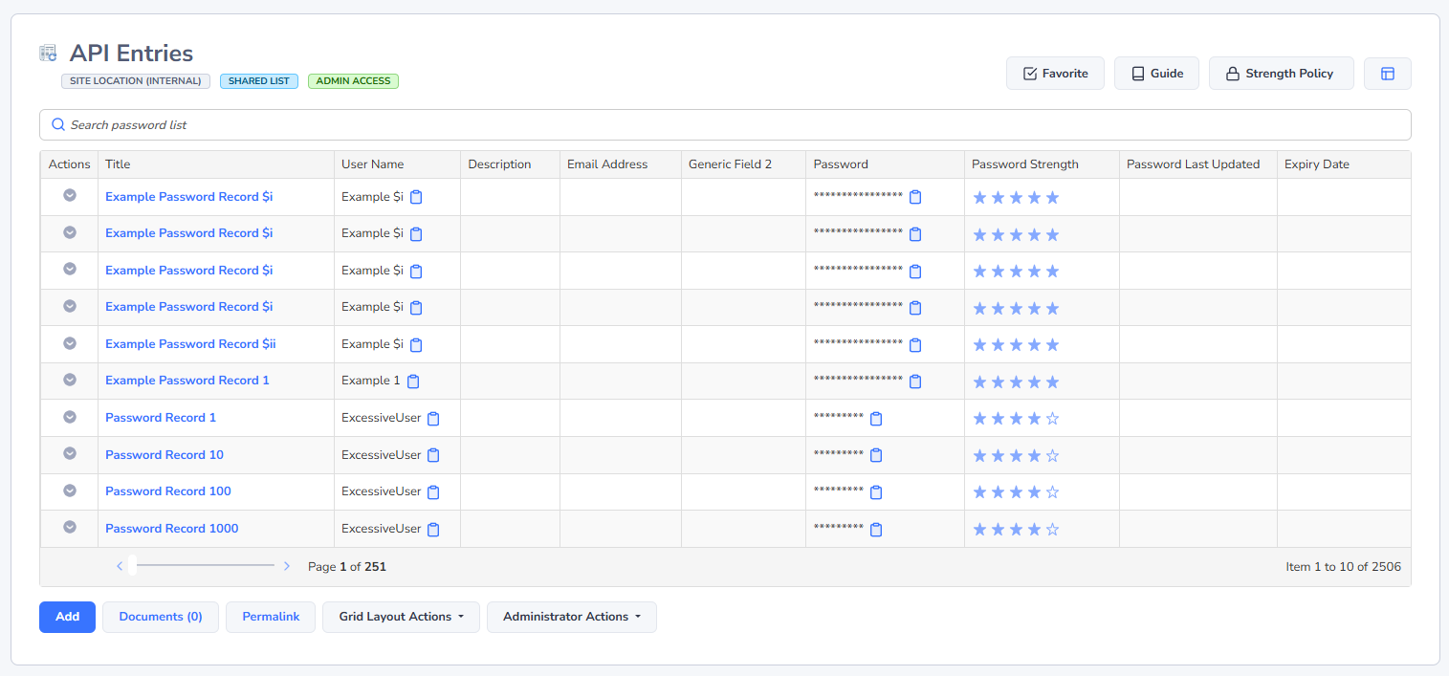Image resolution: width=1449 pixels, height=676 pixels.
Task: Copy the username for Password Record 100
Action: pos(433,492)
